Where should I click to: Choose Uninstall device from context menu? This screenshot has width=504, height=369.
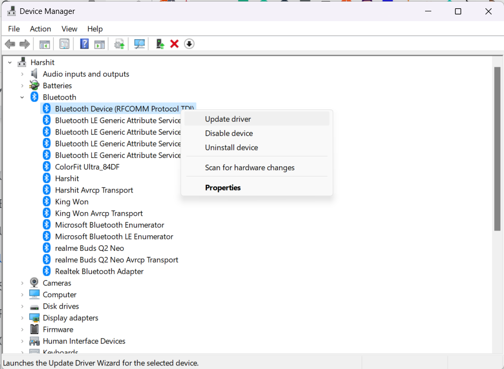[231, 148]
